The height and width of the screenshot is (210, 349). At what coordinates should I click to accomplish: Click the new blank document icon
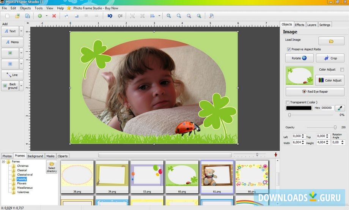pyautogui.click(x=7, y=16)
